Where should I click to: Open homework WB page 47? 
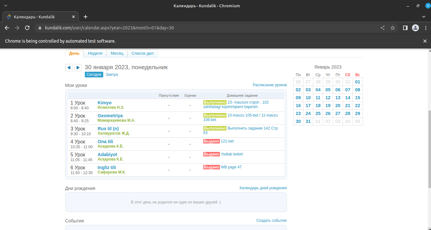231,167
